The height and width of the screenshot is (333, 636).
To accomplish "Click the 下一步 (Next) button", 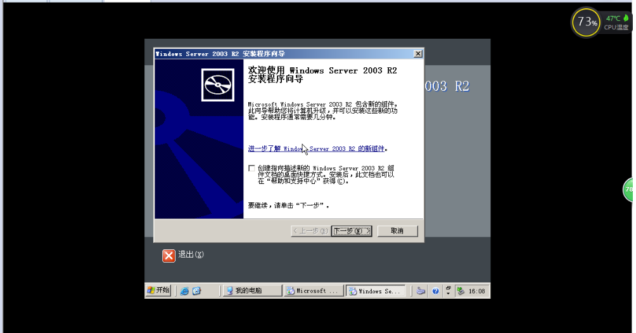I will (x=352, y=231).
